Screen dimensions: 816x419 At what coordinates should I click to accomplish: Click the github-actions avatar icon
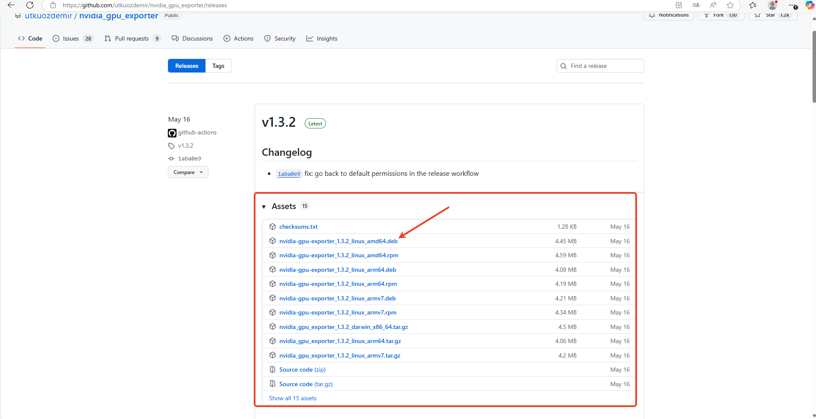(x=172, y=133)
